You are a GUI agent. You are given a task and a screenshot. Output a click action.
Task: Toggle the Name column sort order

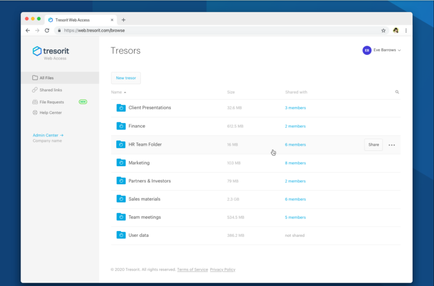117,92
